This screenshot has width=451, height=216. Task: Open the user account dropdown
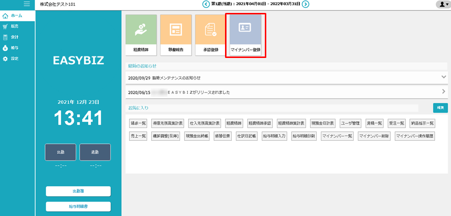click(x=442, y=4)
